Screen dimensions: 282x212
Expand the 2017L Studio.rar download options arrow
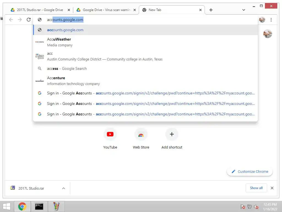point(64,188)
